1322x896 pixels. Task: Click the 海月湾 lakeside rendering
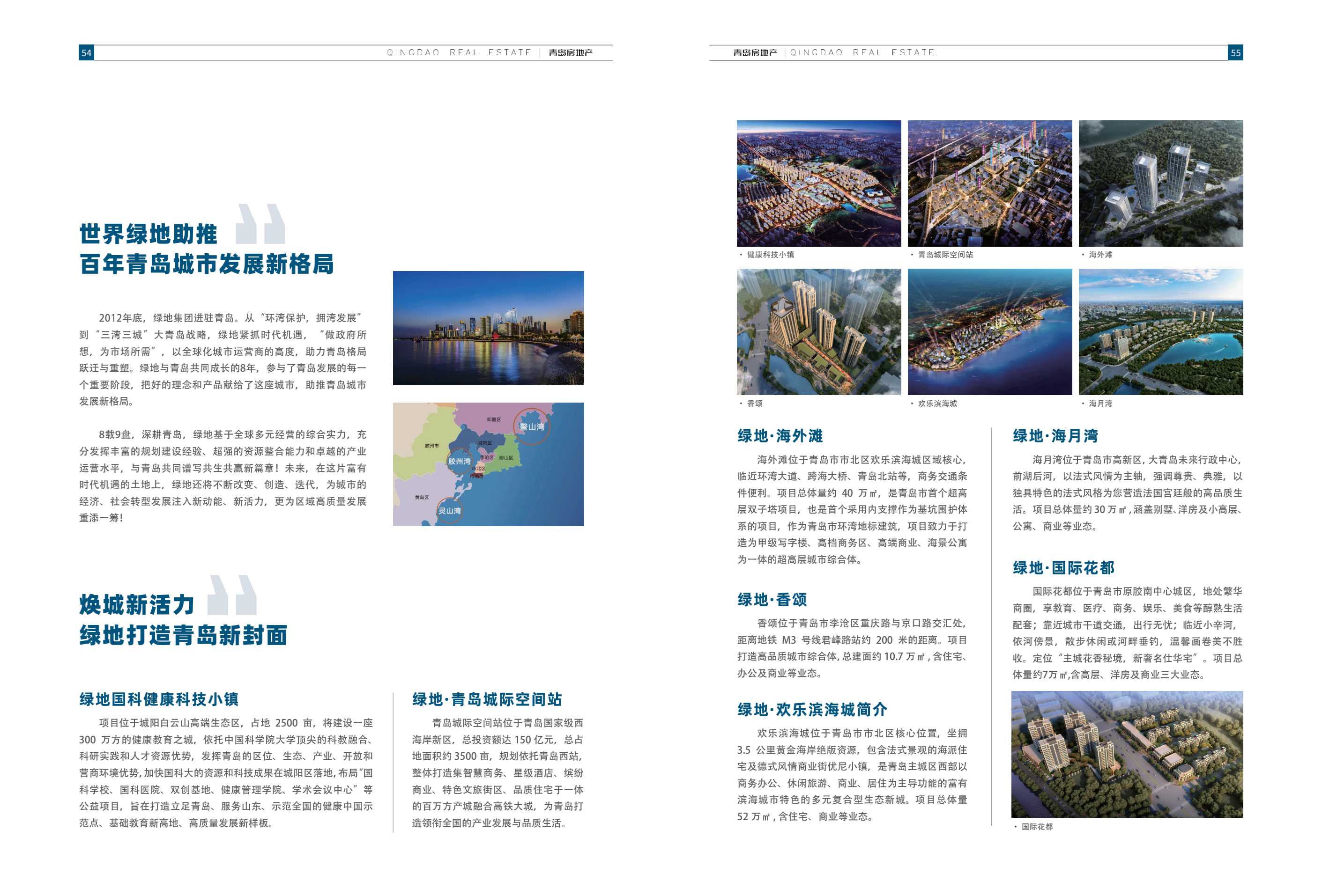(x=1160, y=331)
